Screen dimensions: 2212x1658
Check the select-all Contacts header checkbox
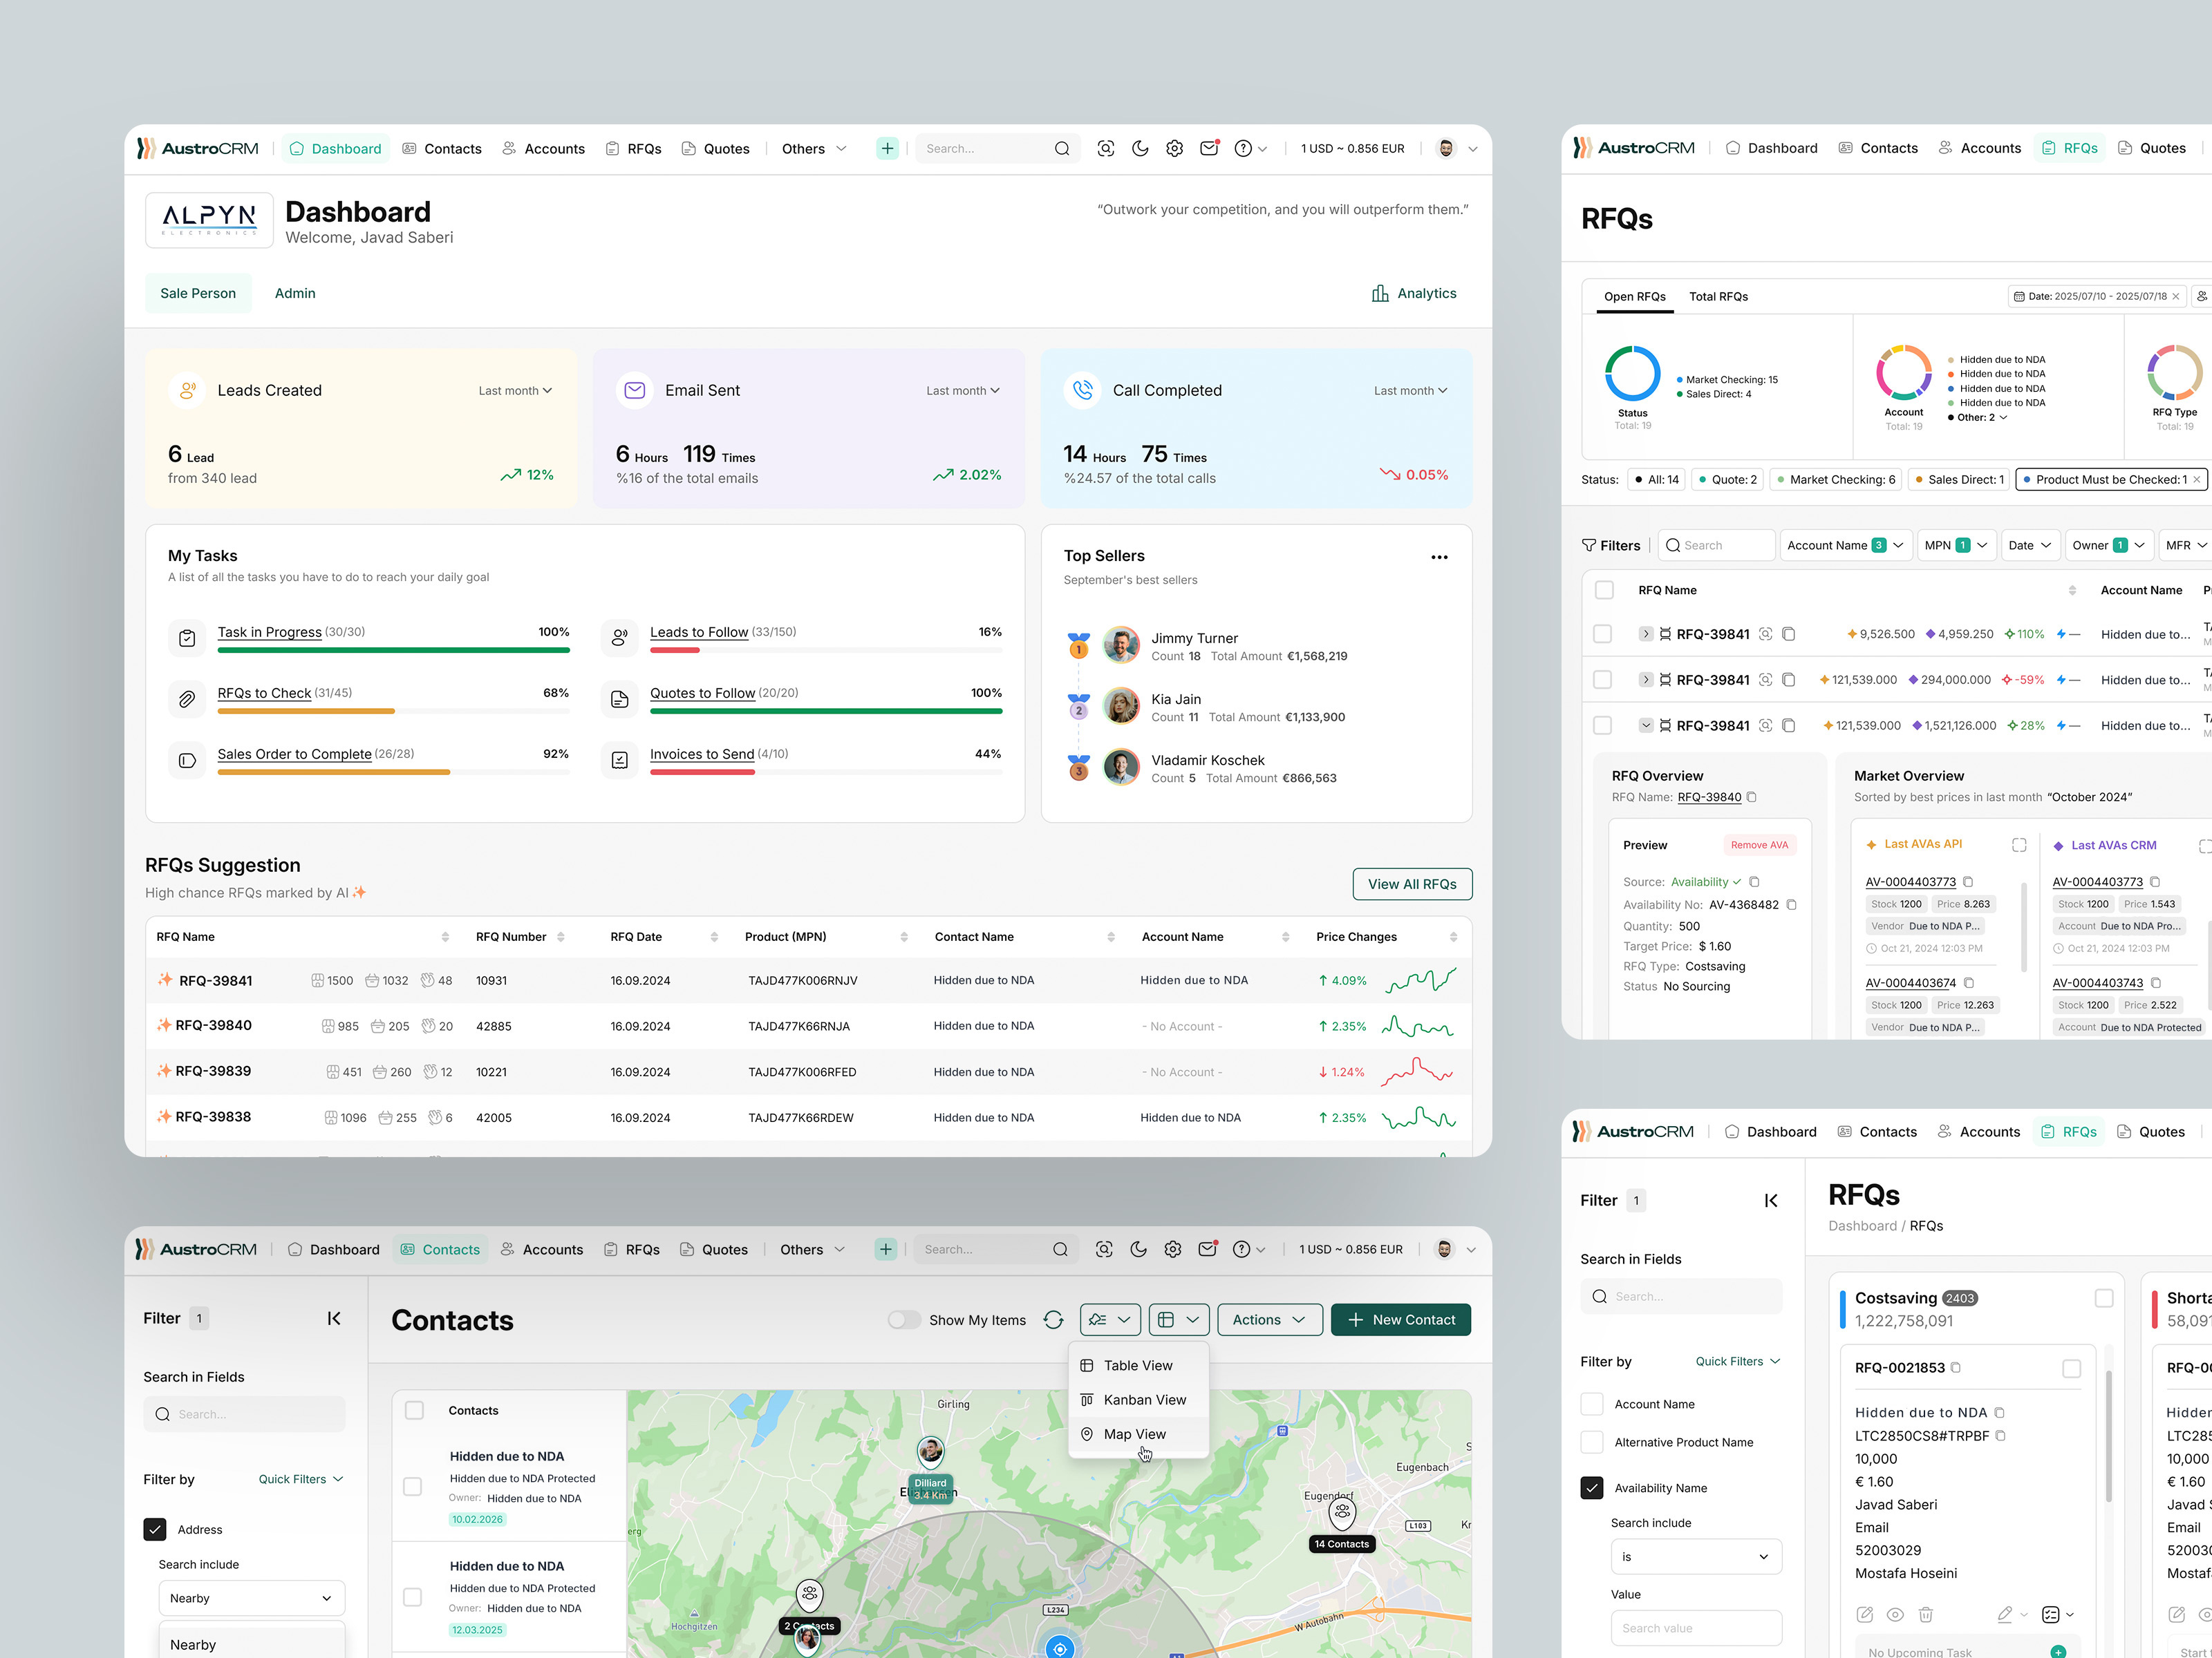[414, 1410]
